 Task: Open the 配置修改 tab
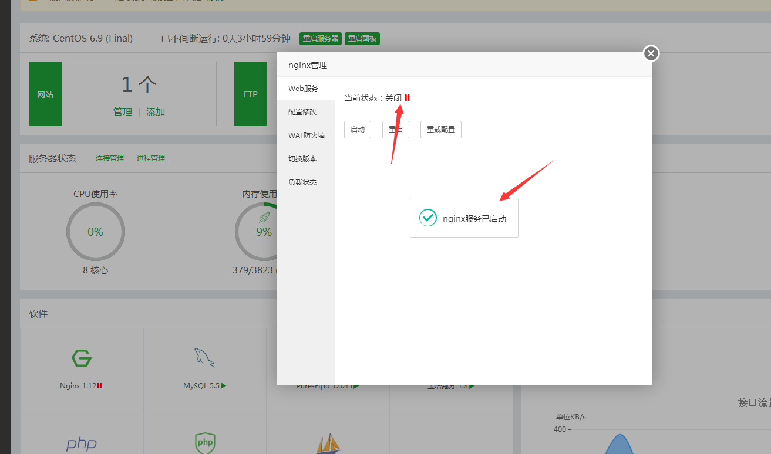tap(306, 112)
